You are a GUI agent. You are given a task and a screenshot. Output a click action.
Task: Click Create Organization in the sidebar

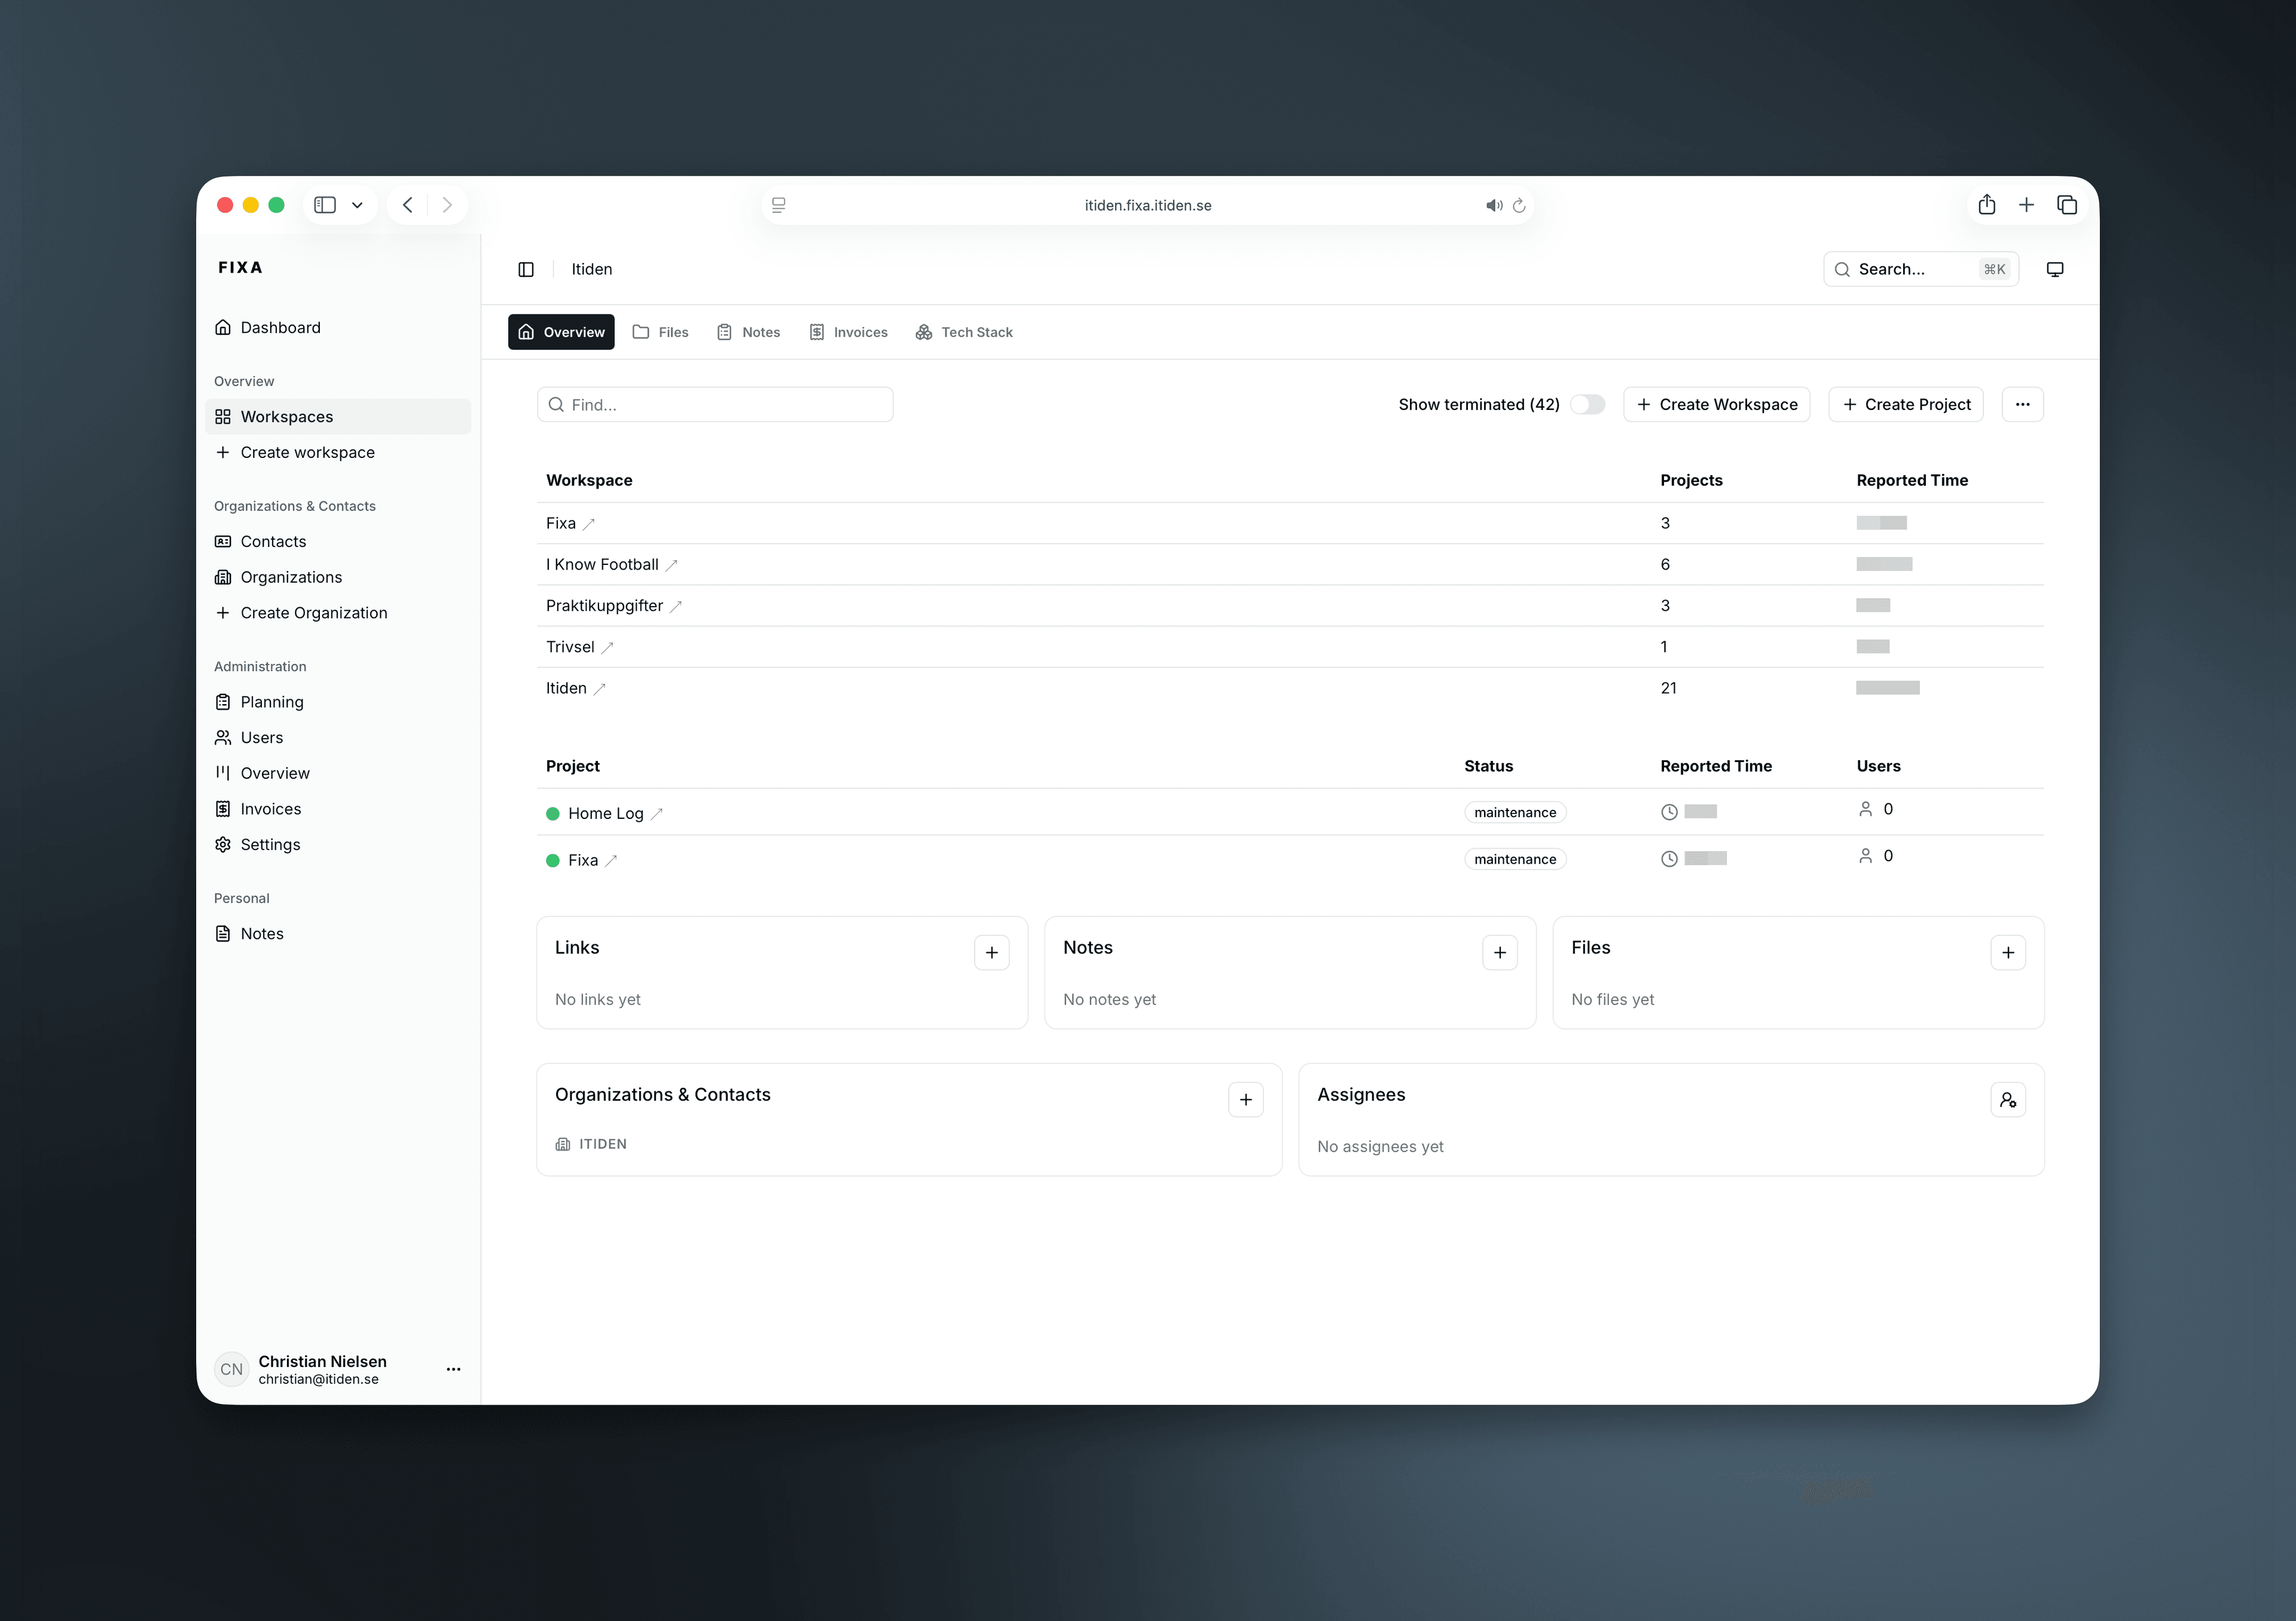(338, 613)
